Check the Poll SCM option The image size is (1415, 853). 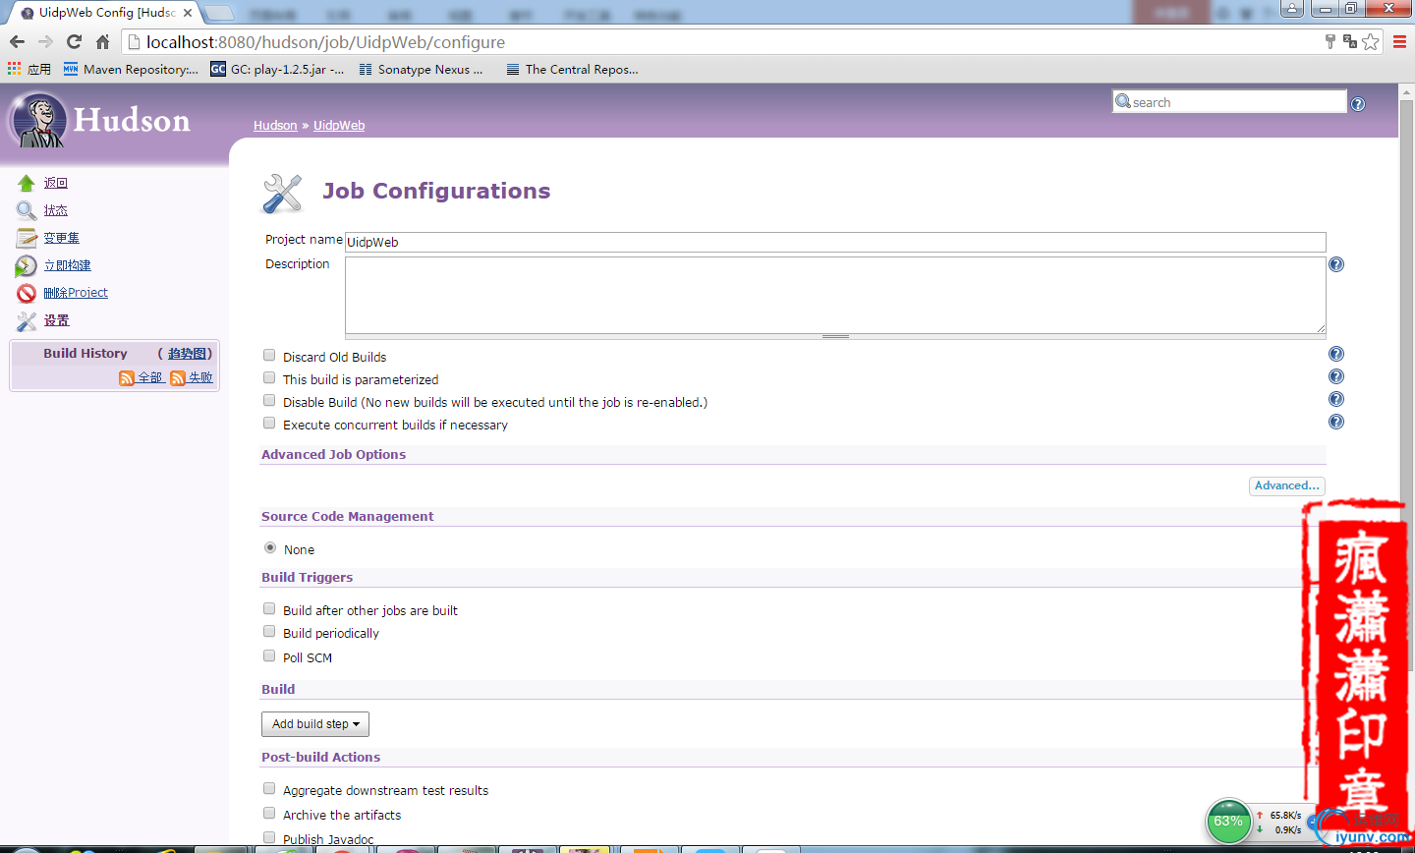click(x=269, y=655)
